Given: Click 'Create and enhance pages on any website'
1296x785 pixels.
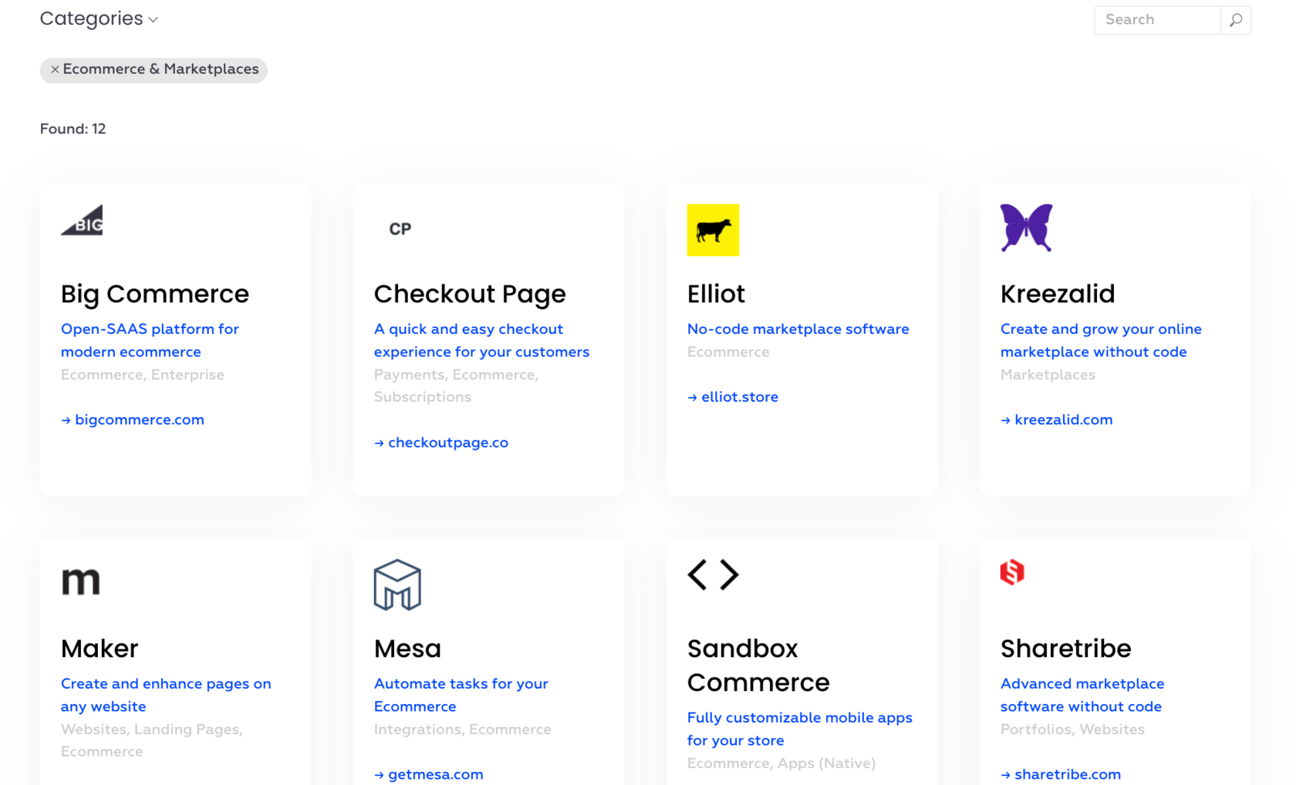Looking at the screenshot, I should coord(166,696).
